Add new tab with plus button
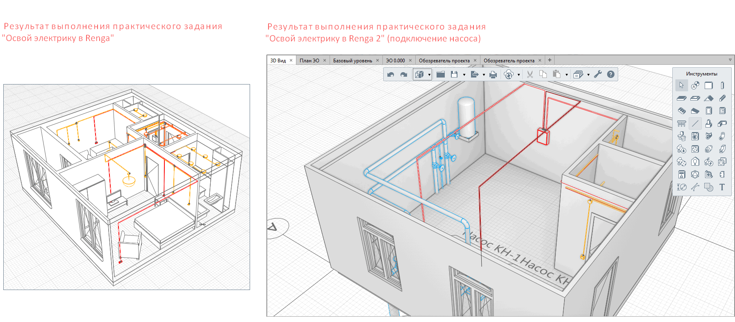 click(550, 60)
